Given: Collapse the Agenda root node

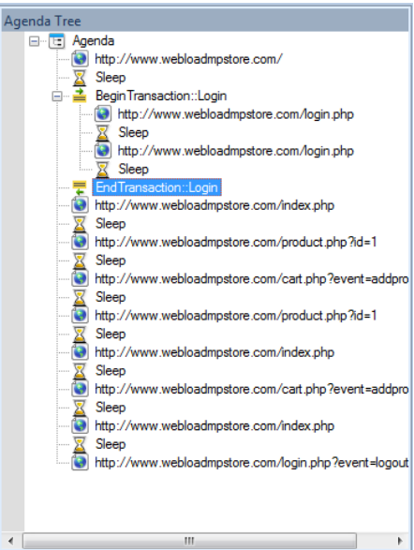Looking at the screenshot, I should click(x=34, y=41).
